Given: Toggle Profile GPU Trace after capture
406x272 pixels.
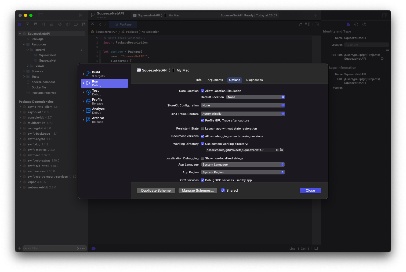Looking at the screenshot, I should (x=202, y=120).
